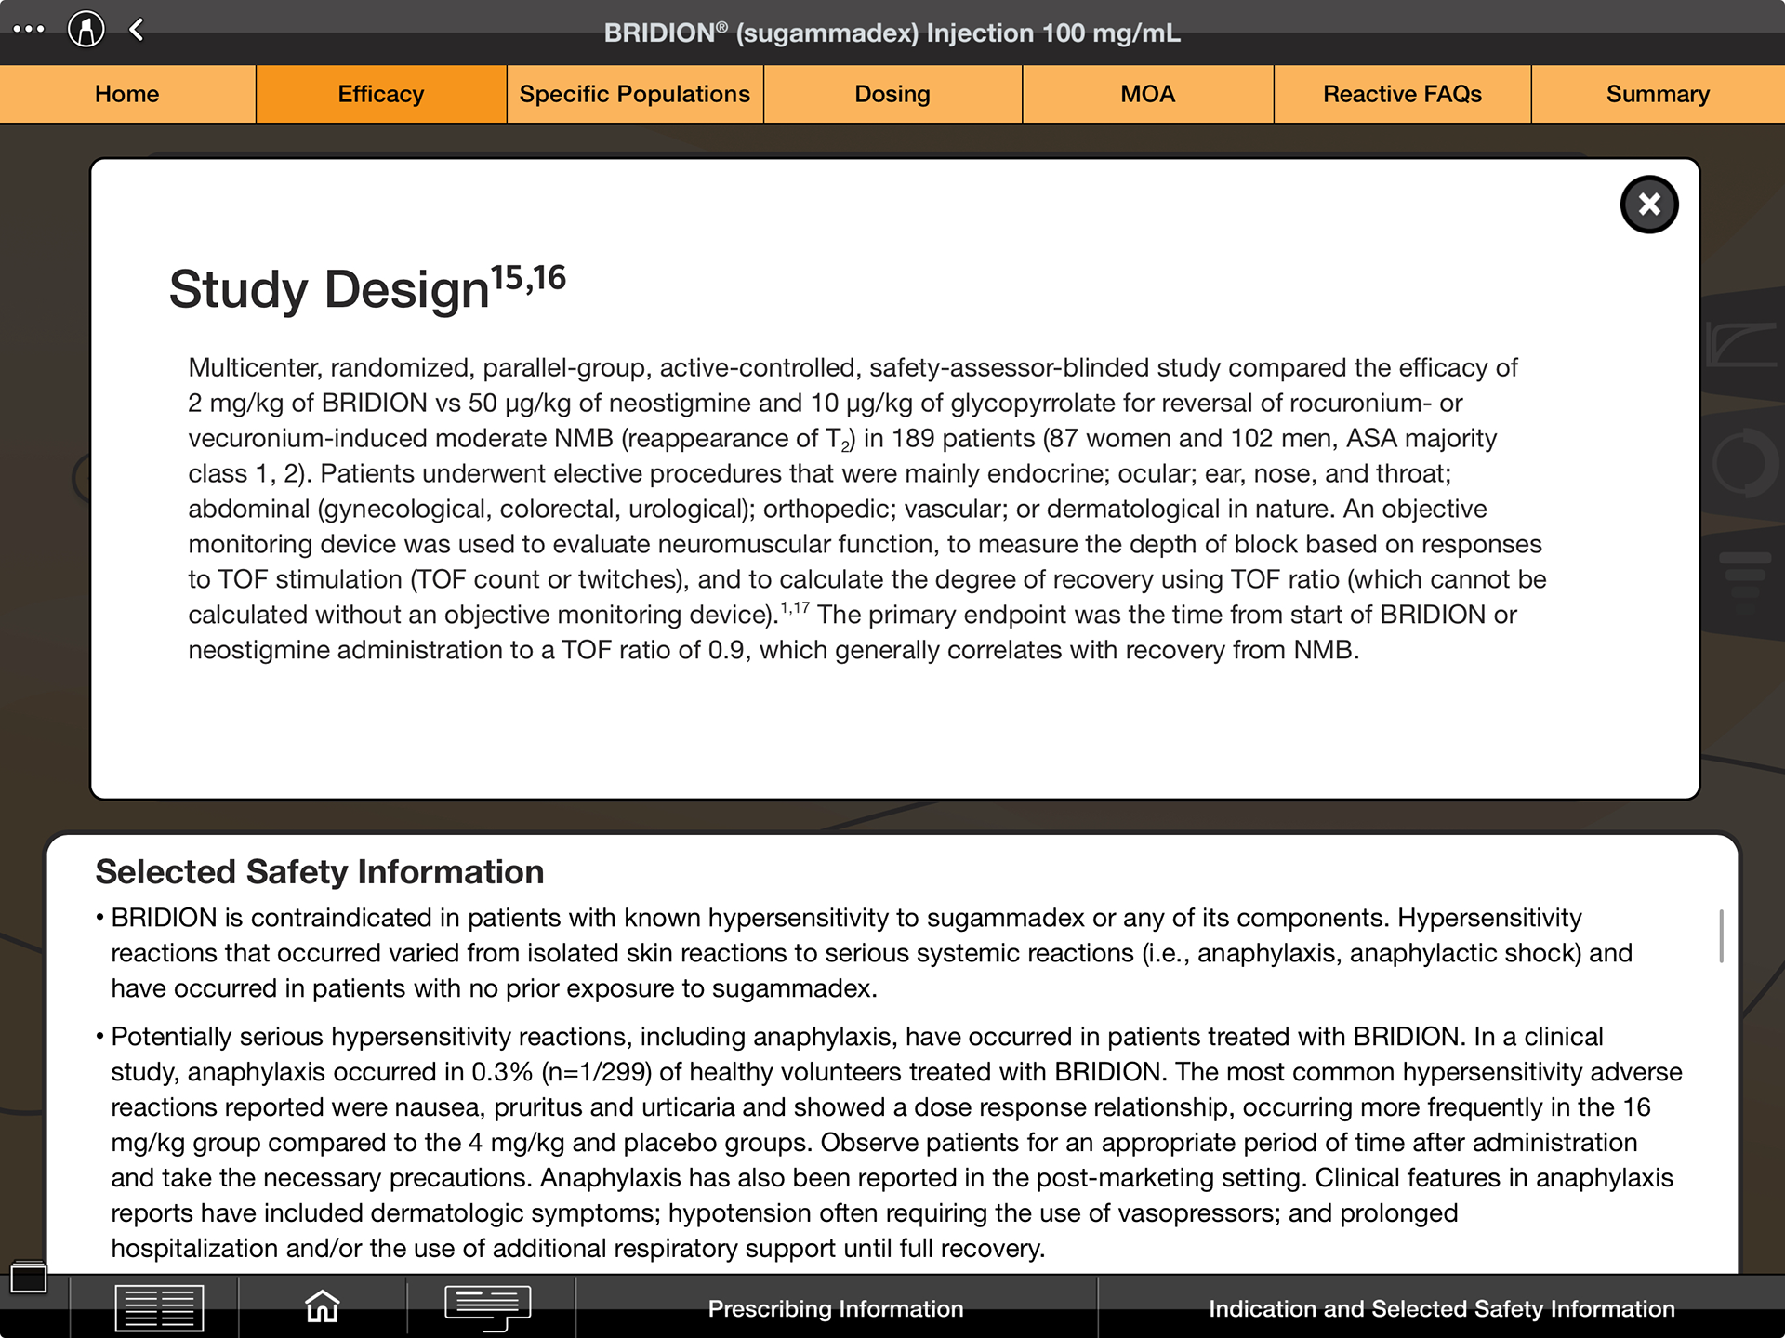Click the Selected Safety Information heading
This screenshot has width=1785, height=1338.
[320, 872]
